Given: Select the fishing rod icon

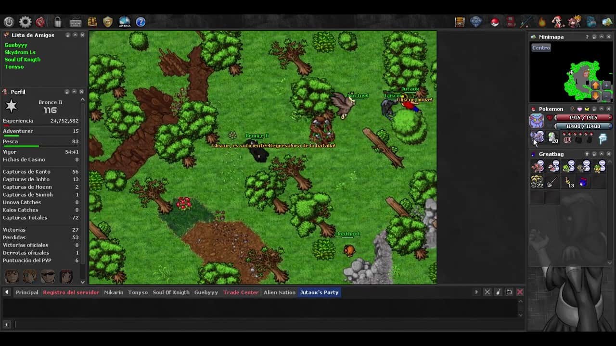Looking at the screenshot, I should [x=526, y=22].
